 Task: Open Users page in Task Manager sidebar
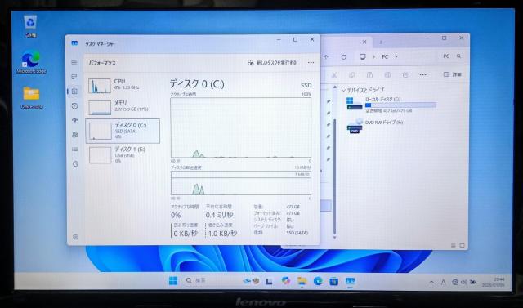pos(75,135)
